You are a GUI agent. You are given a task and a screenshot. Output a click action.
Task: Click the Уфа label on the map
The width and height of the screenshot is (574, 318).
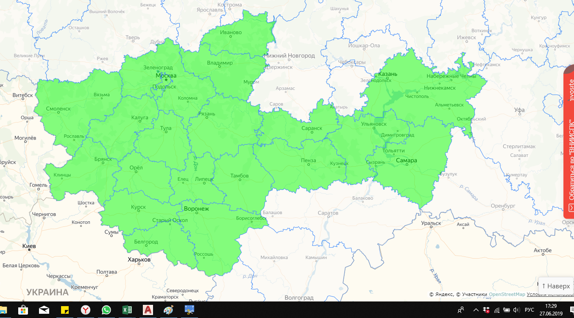coord(519,110)
